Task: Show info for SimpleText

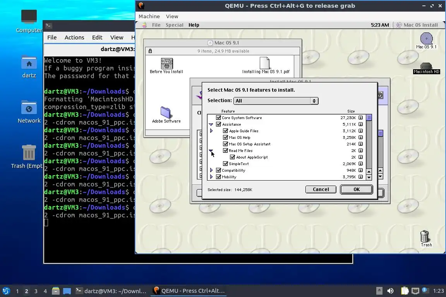Action: 360,164
